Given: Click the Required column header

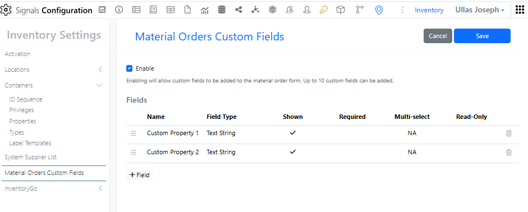Looking at the screenshot, I should pos(352,117).
